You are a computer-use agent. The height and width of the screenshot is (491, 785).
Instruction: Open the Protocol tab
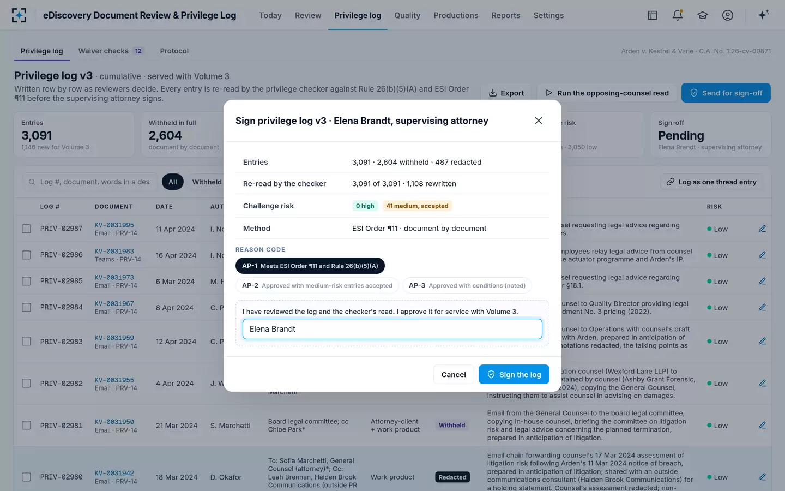click(174, 51)
